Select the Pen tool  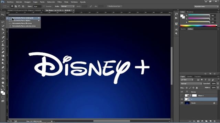pyautogui.click(x=3, y=67)
